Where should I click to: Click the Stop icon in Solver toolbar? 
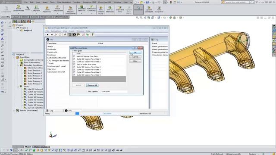coord(47,34)
